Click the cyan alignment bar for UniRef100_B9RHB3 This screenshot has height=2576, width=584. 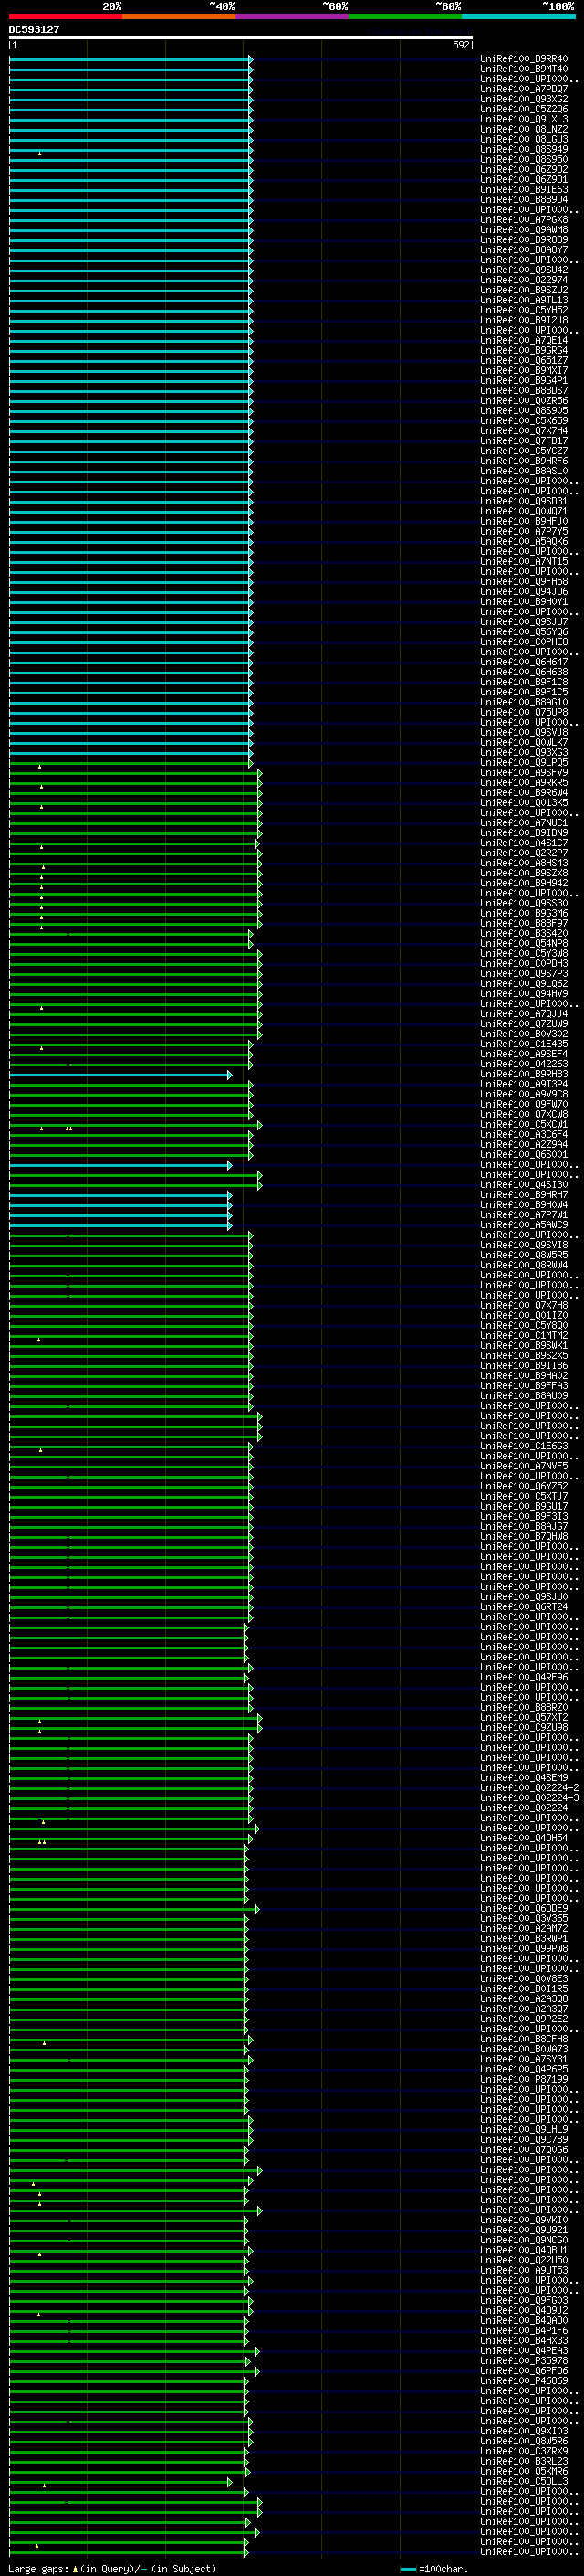(120, 1075)
